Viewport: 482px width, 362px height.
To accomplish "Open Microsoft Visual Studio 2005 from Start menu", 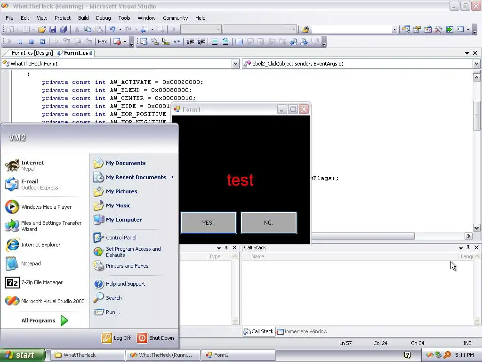I will click(45, 301).
